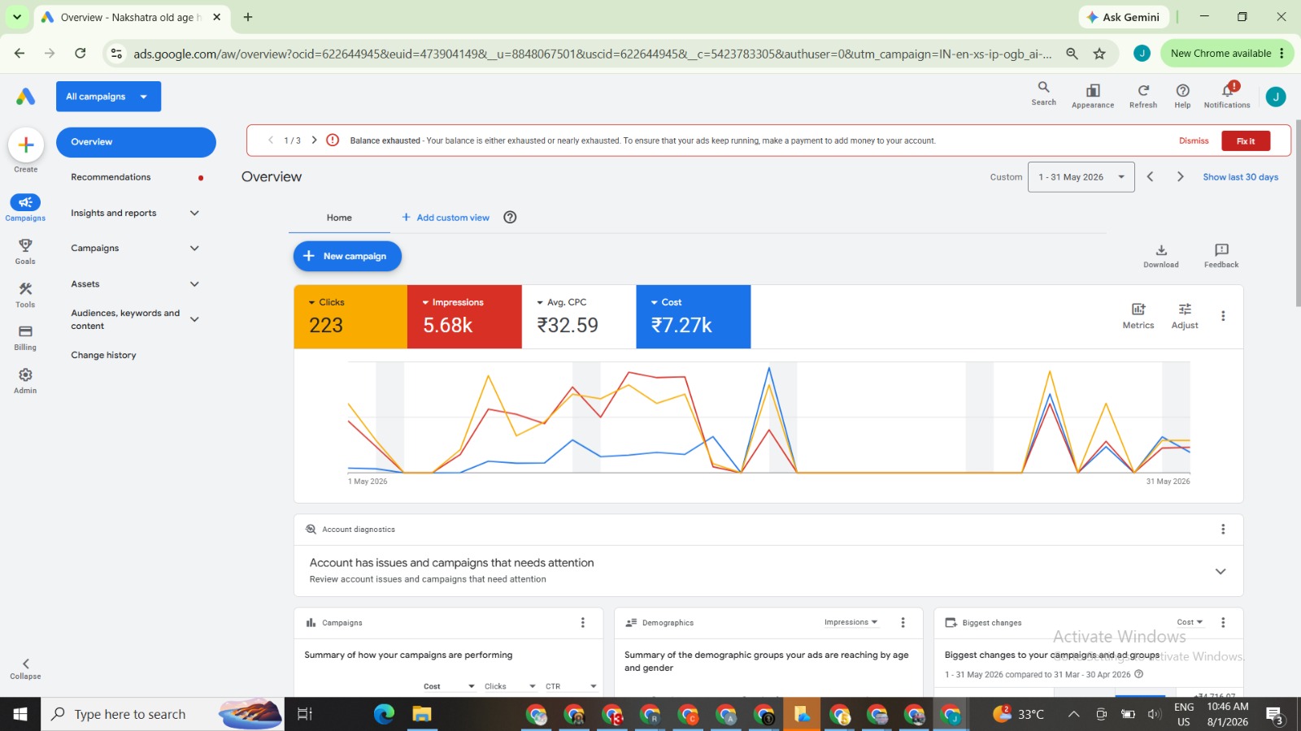Screen dimensions: 1301x731
Task: Open the Tools wrench icon
Action: [25, 289]
